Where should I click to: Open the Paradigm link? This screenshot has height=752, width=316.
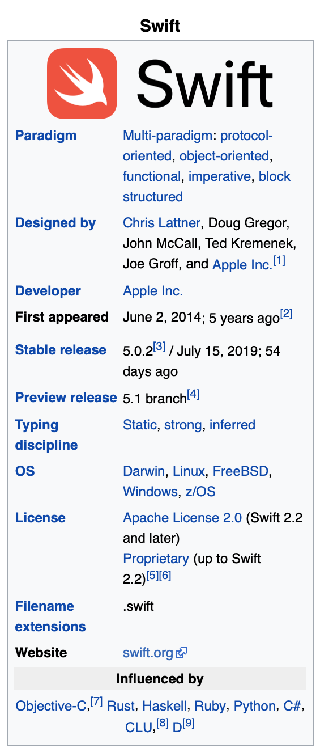pos(46,136)
